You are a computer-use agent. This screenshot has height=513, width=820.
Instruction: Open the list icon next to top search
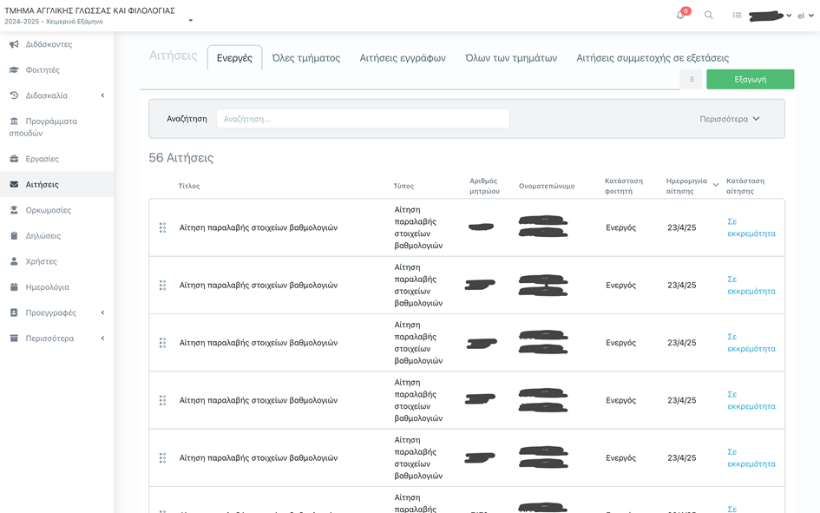click(737, 15)
